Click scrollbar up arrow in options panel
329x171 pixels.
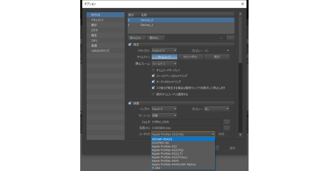(240, 14)
